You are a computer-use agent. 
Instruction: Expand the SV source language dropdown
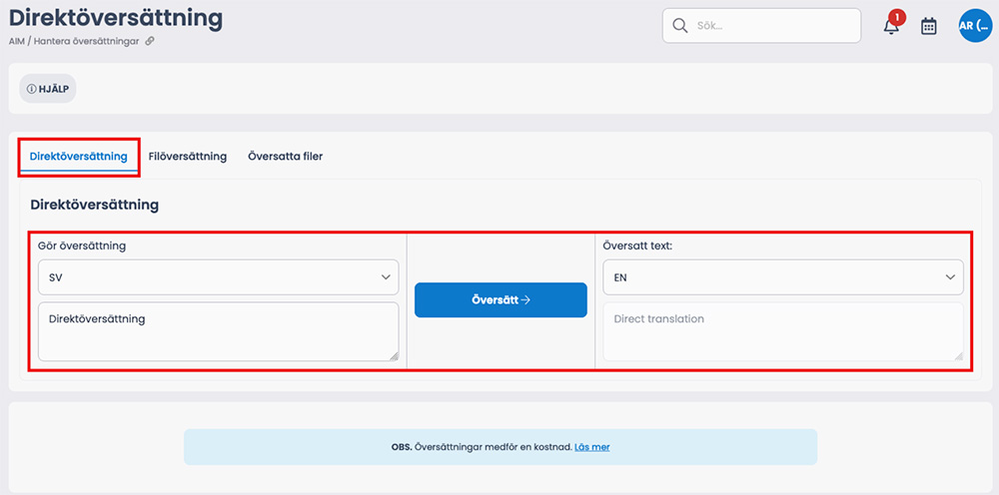click(x=219, y=276)
